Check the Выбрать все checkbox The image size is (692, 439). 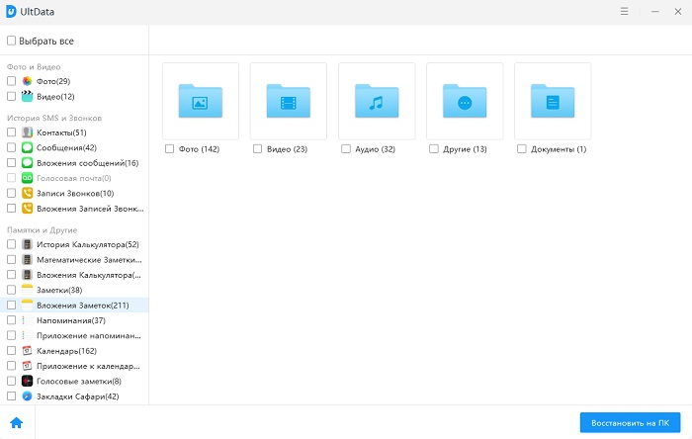click(12, 41)
